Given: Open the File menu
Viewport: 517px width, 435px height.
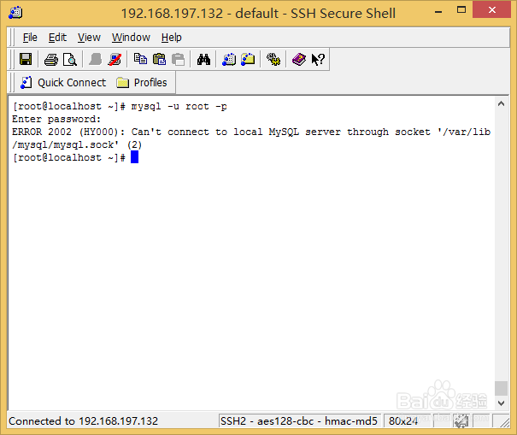Looking at the screenshot, I should [30, 38].
